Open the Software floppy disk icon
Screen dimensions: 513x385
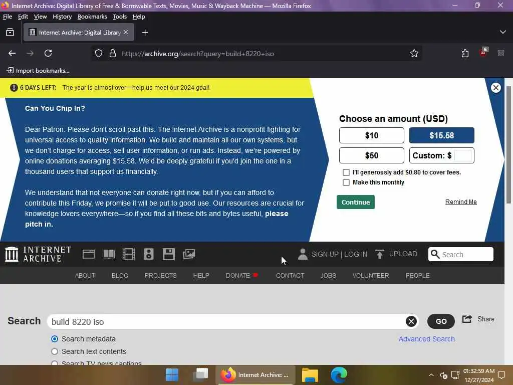168,254
